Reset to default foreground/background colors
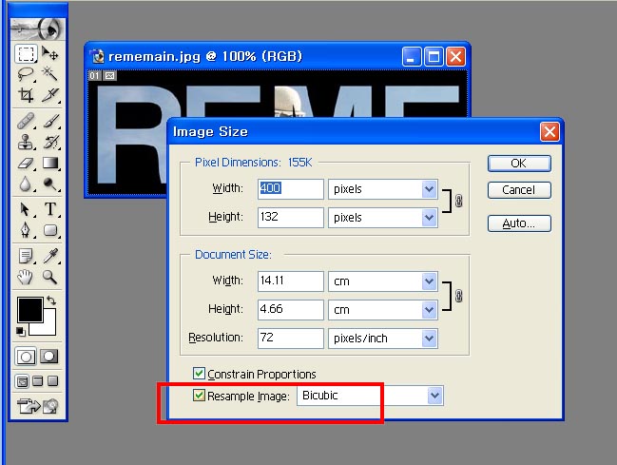 pos(21,332)
